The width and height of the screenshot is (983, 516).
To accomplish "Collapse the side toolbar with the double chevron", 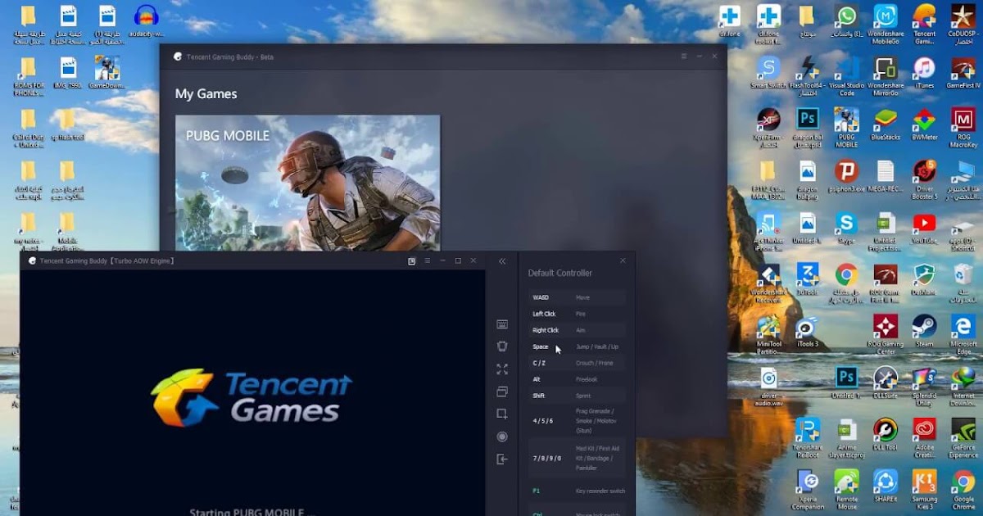I will pos(502,261).
